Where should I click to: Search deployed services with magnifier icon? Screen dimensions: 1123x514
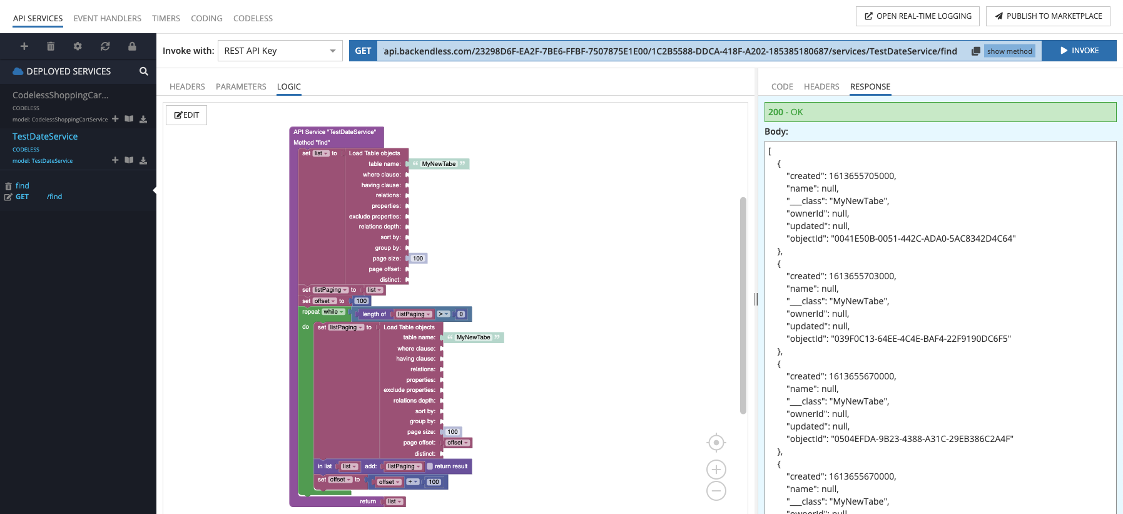click(x=144, y=71)
